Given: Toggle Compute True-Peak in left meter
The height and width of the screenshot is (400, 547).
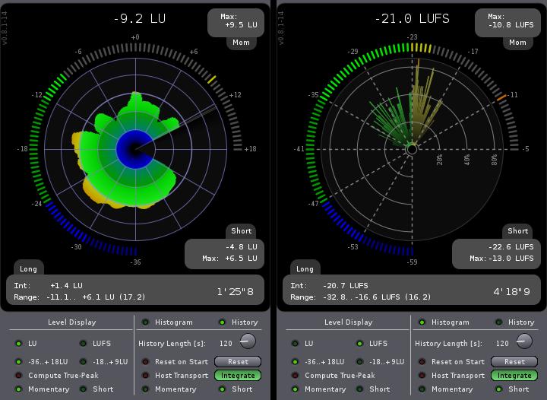Looking at the screenshot, I should pos(18,376).
